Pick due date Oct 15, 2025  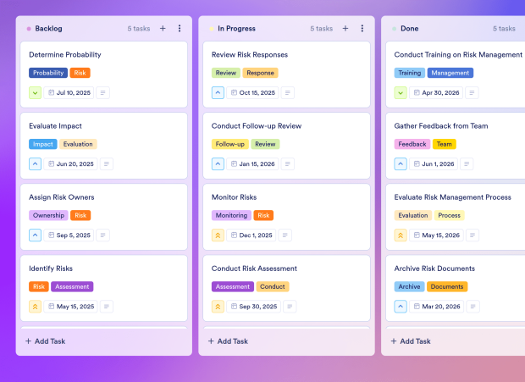coord(252,92)
